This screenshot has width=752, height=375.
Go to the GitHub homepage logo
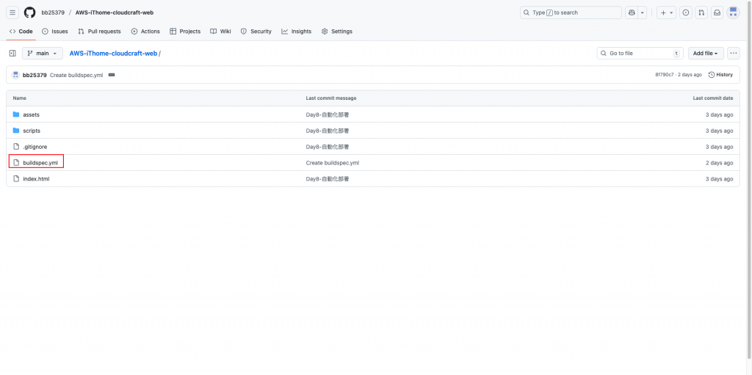(x=29, y=12)
